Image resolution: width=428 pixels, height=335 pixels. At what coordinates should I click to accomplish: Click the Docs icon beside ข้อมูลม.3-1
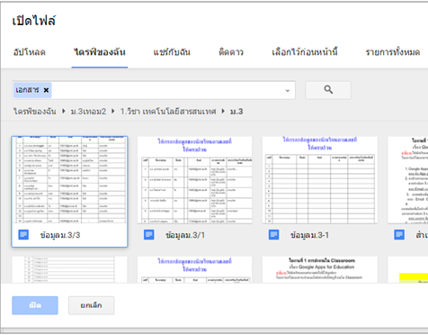pyautogui.click(x=274, y=235)
